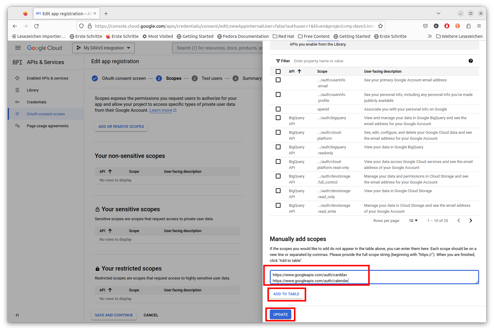Check the userinfo.email scope checkbox
Image resolution: width=494 pixels, height=331 pixels.
[x=278, y=80]
